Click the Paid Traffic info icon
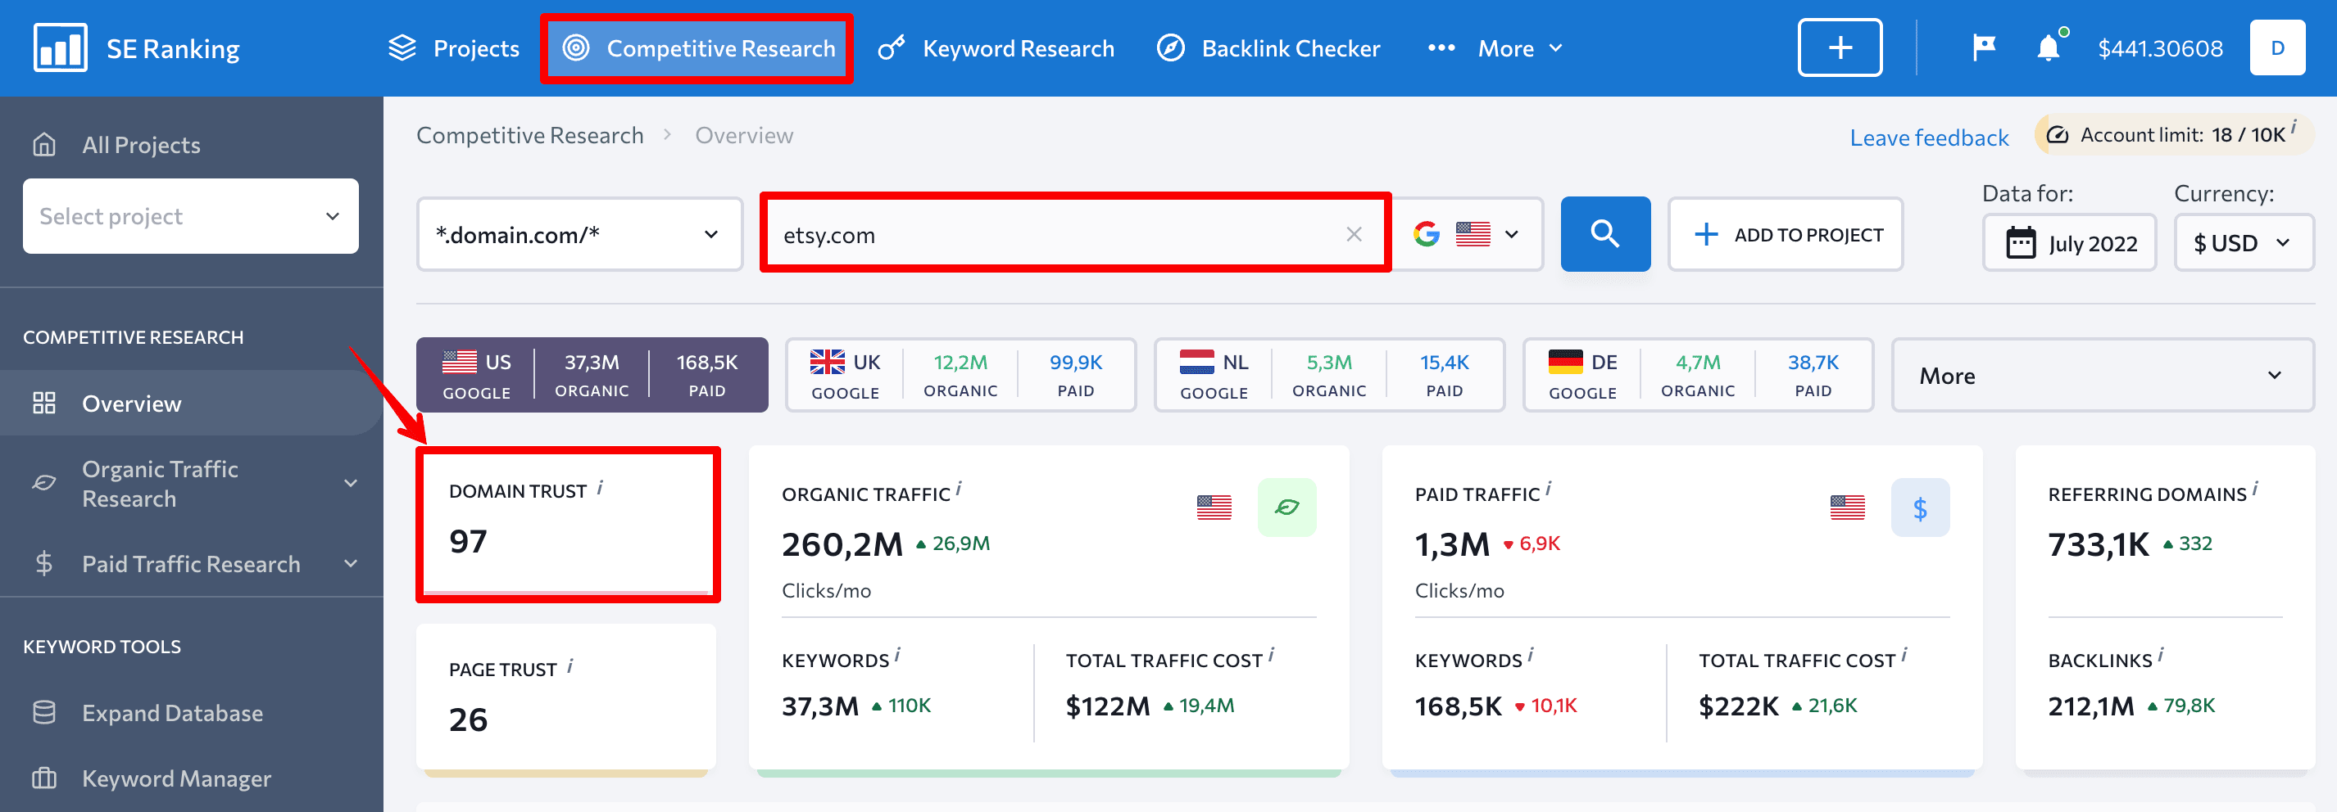The width and height of the screenshot is (2337, 812). tap(1549, 489)
